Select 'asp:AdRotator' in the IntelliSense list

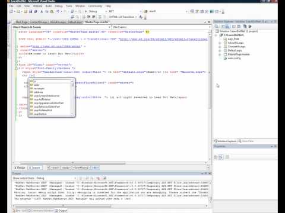tap(42, 99)
